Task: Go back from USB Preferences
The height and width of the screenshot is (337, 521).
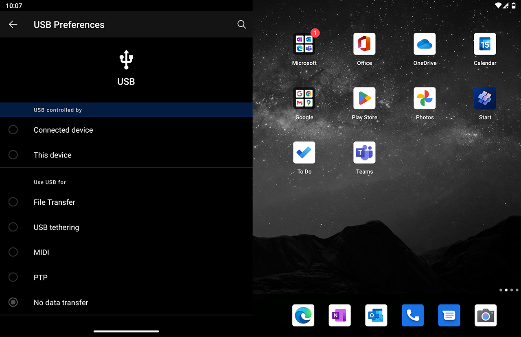Action: pyautogui.click(x=13, y=24)
